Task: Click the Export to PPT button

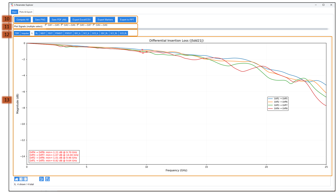Action: click(x=127, y=20)
